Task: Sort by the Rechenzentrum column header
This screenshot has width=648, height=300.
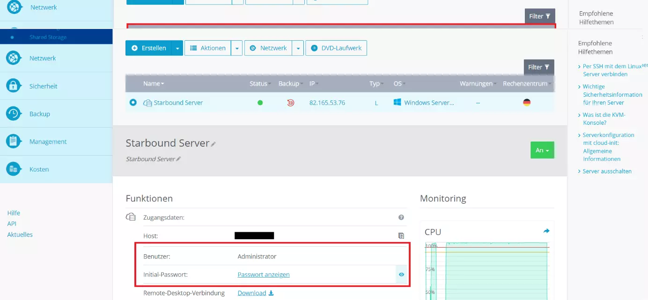Action: coord(527,84)
